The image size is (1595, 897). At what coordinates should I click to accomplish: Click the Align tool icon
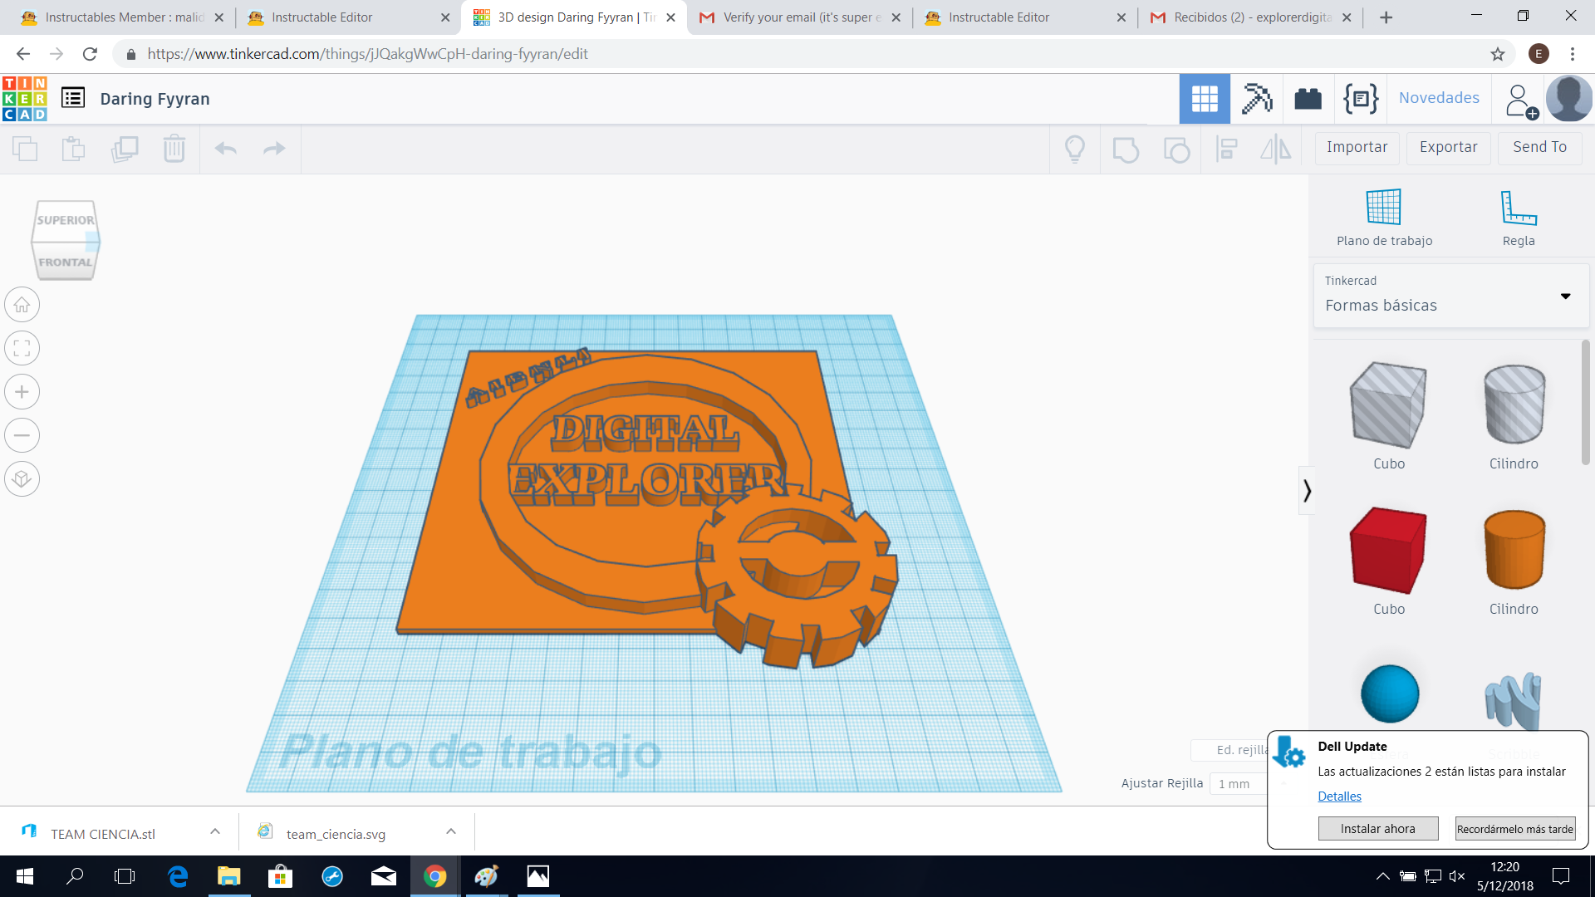point(1227,149)
